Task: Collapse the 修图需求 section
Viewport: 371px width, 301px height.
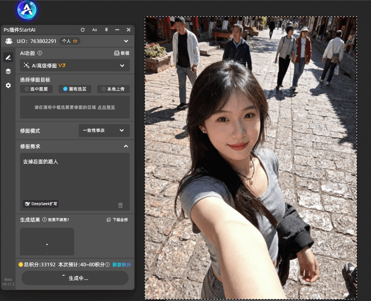Action: (x=126, y=146)
